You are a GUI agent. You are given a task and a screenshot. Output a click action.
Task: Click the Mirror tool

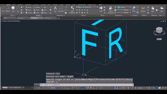click(37, 10)
